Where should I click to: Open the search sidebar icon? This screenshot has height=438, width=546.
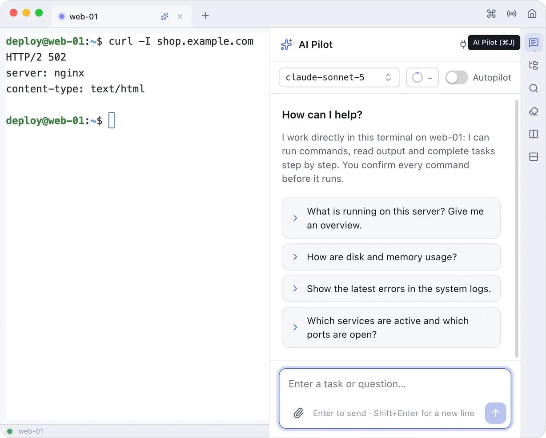pyautogui.click(x=534, y=88)
